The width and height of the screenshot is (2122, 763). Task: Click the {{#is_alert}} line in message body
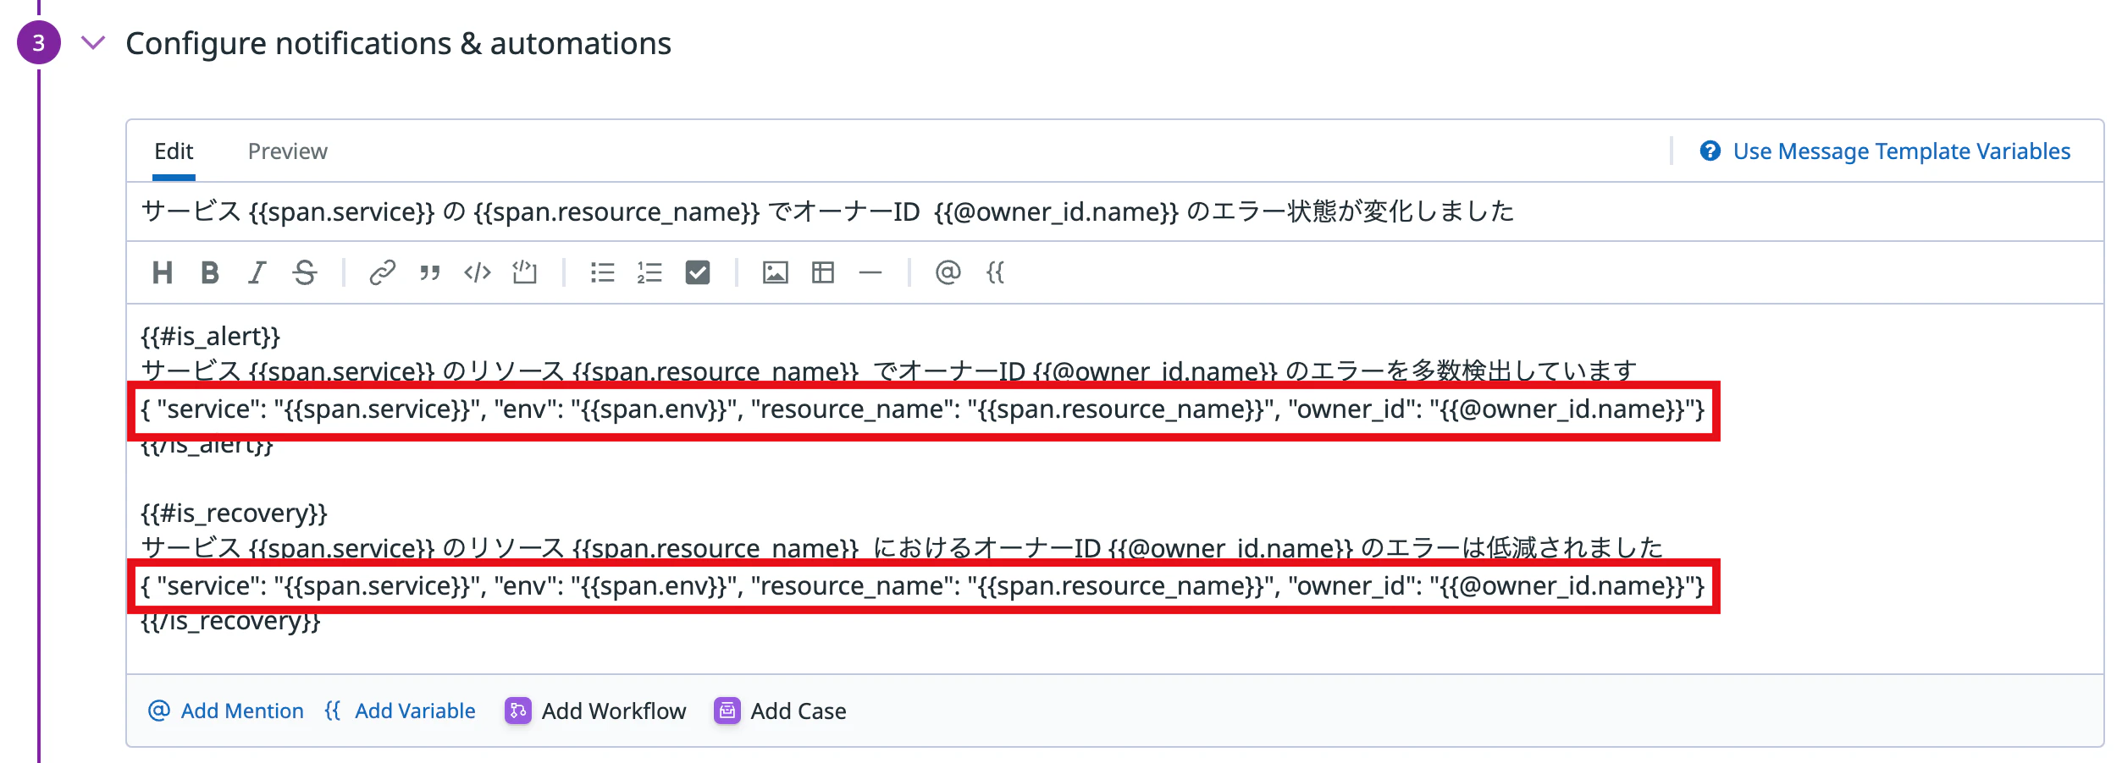click(211, 337)
